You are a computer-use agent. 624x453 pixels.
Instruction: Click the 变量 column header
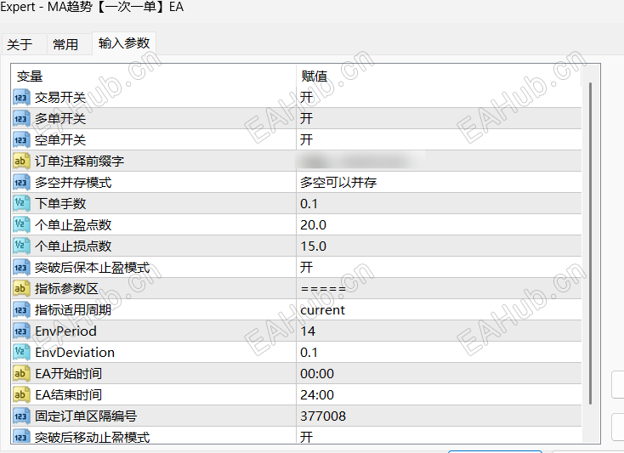154,76
